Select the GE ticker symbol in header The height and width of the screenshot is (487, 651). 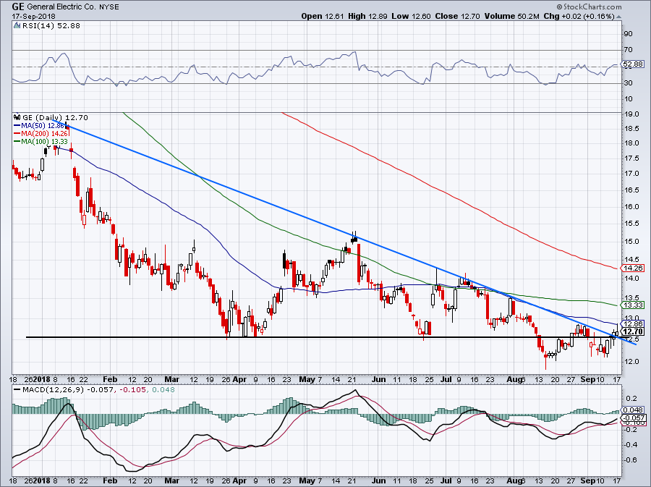tap(18, 7)
